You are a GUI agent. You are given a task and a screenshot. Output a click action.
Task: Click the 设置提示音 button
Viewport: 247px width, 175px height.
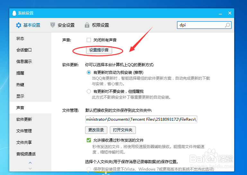pyautogui.click(x=99, y=50)
